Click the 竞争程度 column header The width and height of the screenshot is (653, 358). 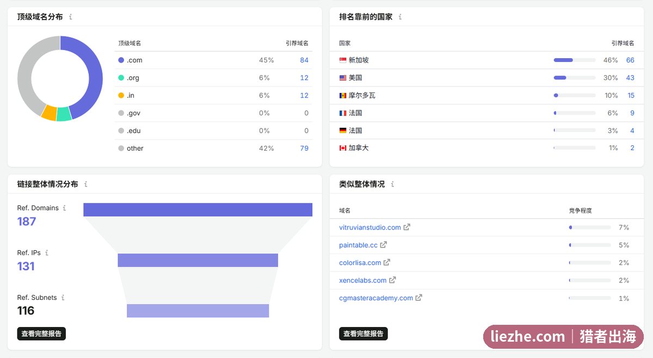click(x=580, y=211)
